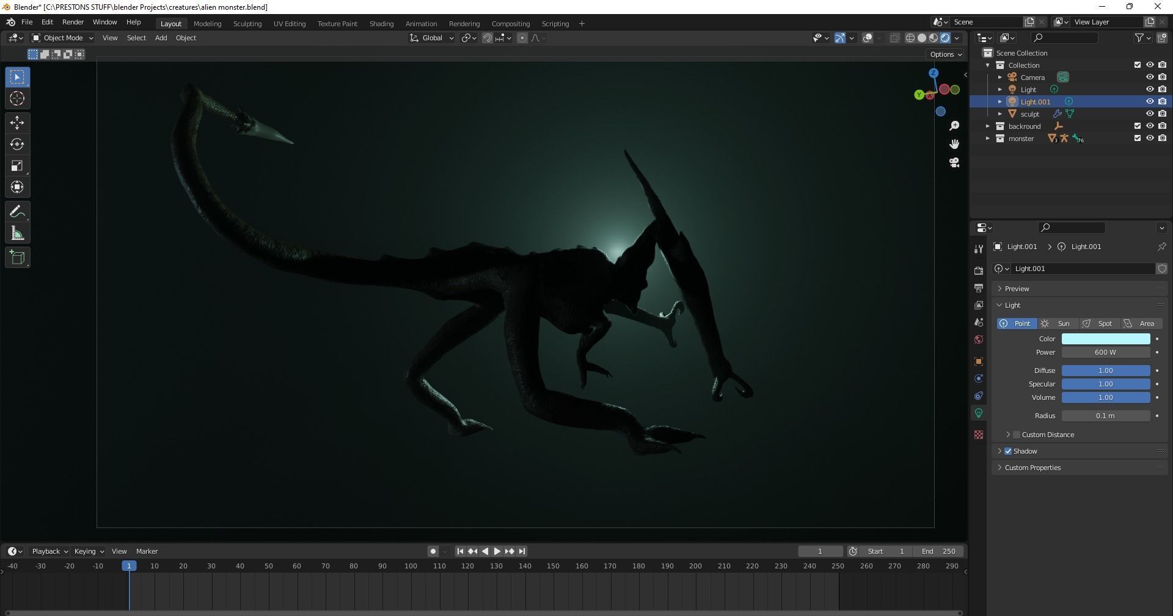This screenshot has width=1173, height=616.
Task: Open the viewport Options dropdown
Action: (x=946, y=54)
